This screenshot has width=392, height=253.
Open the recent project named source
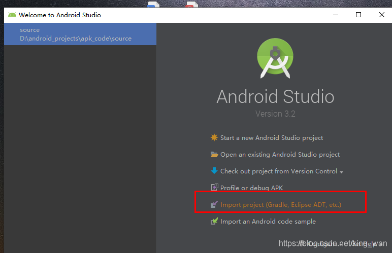pos(80,34)
